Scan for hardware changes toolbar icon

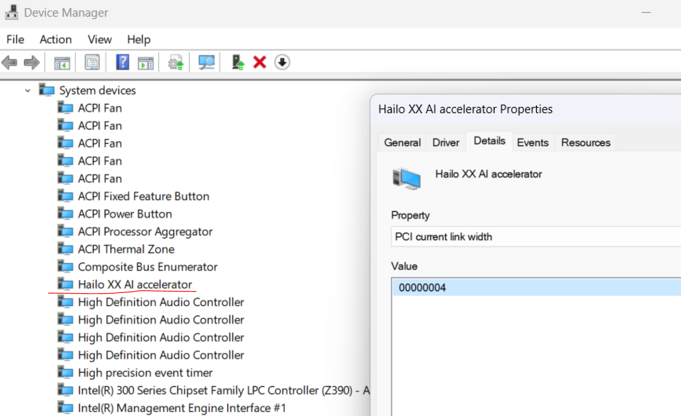(x=206, y=62)
